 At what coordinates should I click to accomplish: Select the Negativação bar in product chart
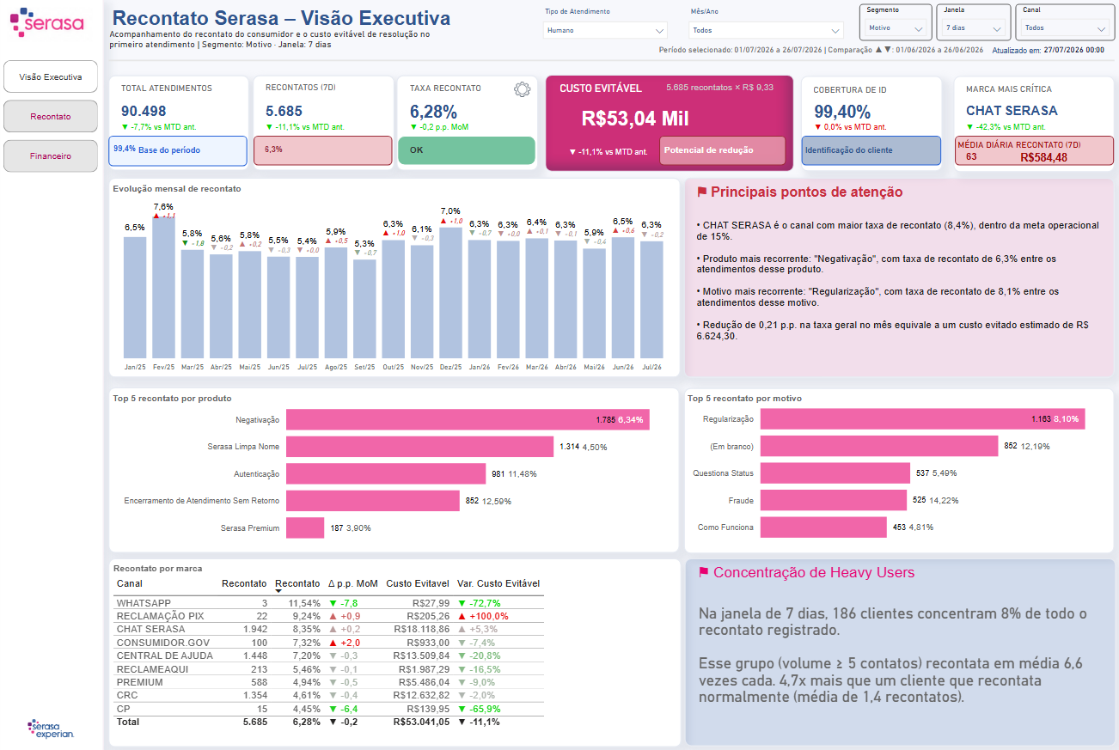coord(468,419)
